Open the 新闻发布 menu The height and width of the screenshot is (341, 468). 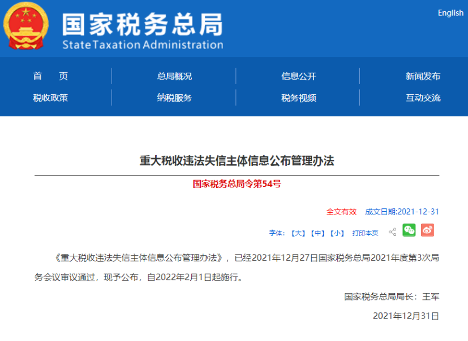click(423, 76)
